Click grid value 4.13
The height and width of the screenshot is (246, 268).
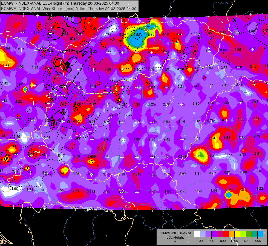(x=242, y=137)
